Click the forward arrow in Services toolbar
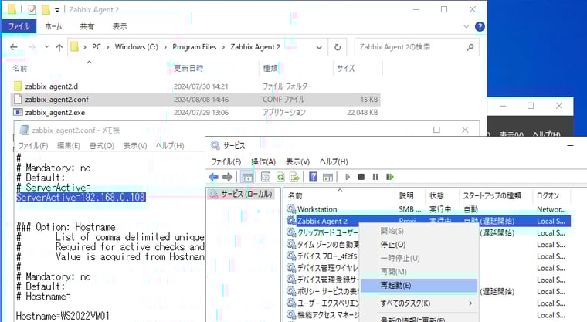This screenshot has width=587, height=322. pyautogui.click(x=227, y=177)
